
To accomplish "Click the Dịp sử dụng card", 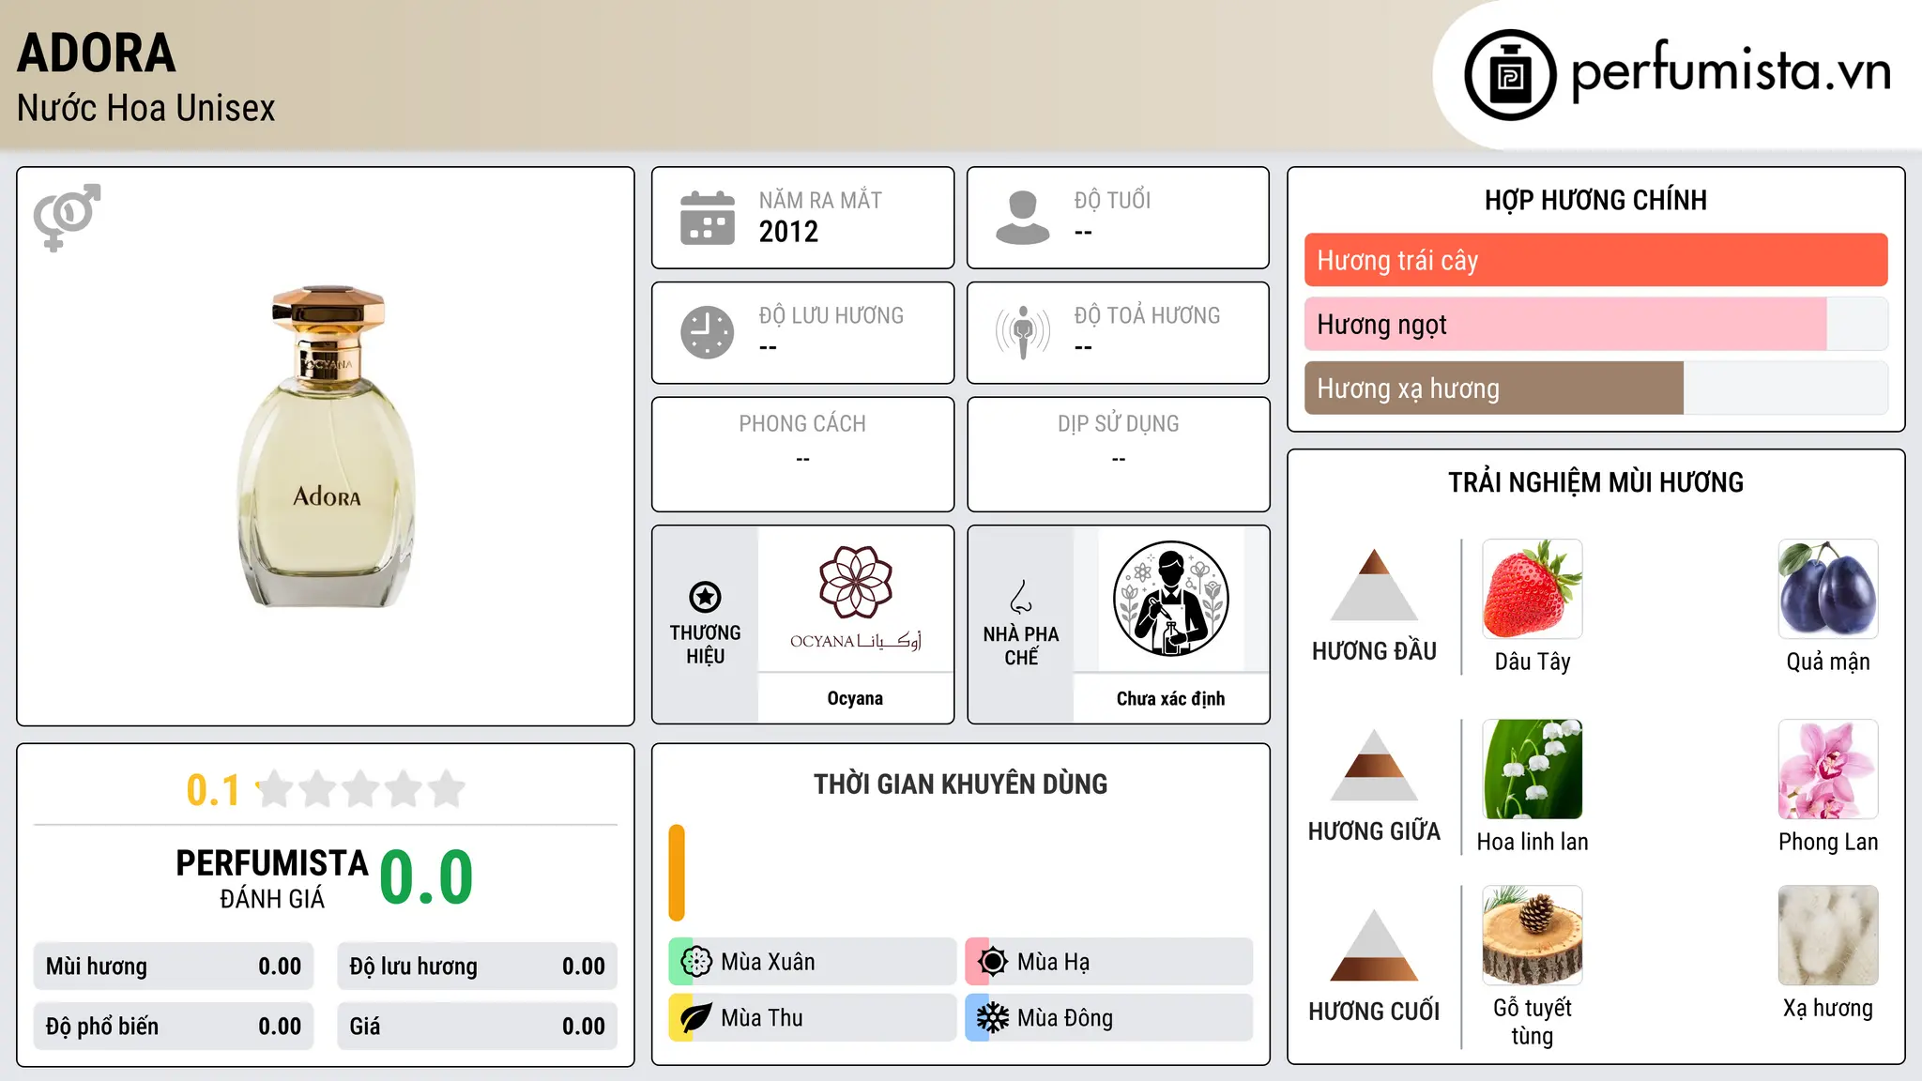I will (1118, 454).
